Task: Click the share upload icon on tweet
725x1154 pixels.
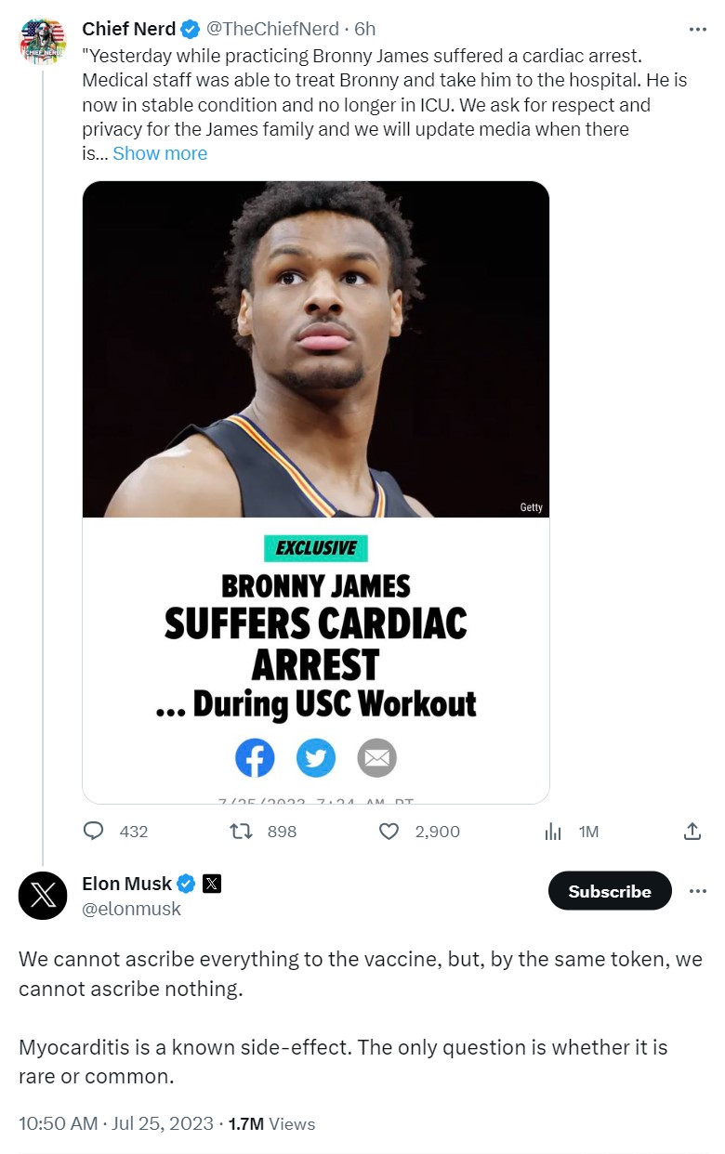Action: (692, 831)
